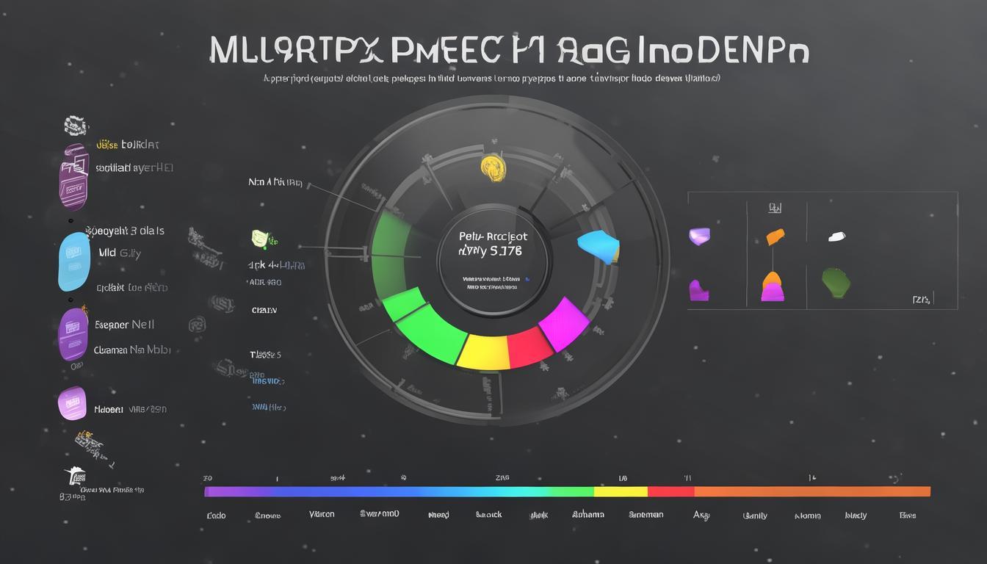Click the yellow segment of the ring chart
This screenshot has height=564, width=987.
coord(483,351)
